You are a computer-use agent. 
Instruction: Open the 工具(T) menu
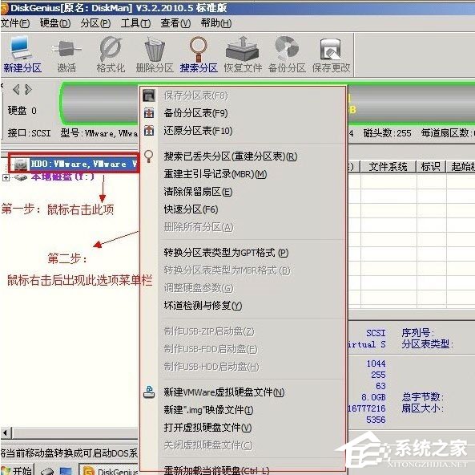pos(135,23)
